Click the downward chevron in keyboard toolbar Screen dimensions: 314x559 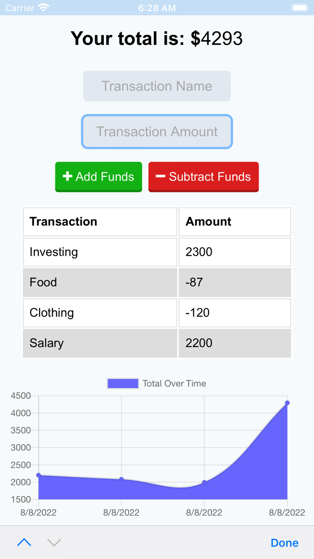tap(54, 542)
